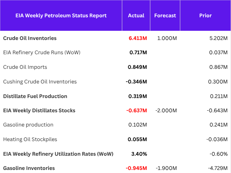Select the 'Gasoline Inventories' row label
This screenshot has width=231, height=173.
(29, 168)
